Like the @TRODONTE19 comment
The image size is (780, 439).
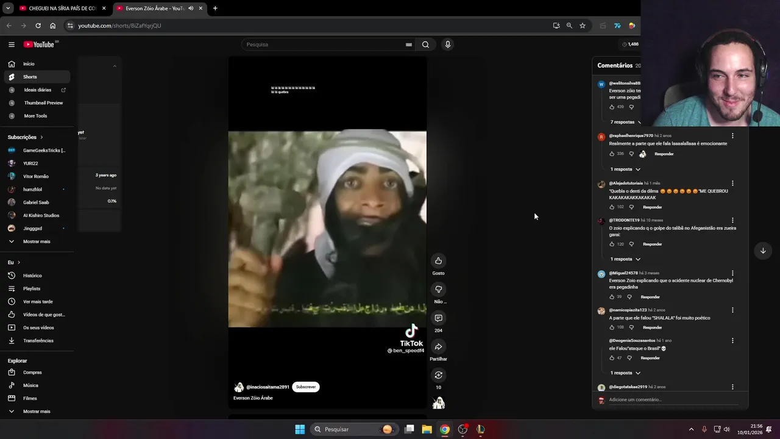click(x=612, y=244)
